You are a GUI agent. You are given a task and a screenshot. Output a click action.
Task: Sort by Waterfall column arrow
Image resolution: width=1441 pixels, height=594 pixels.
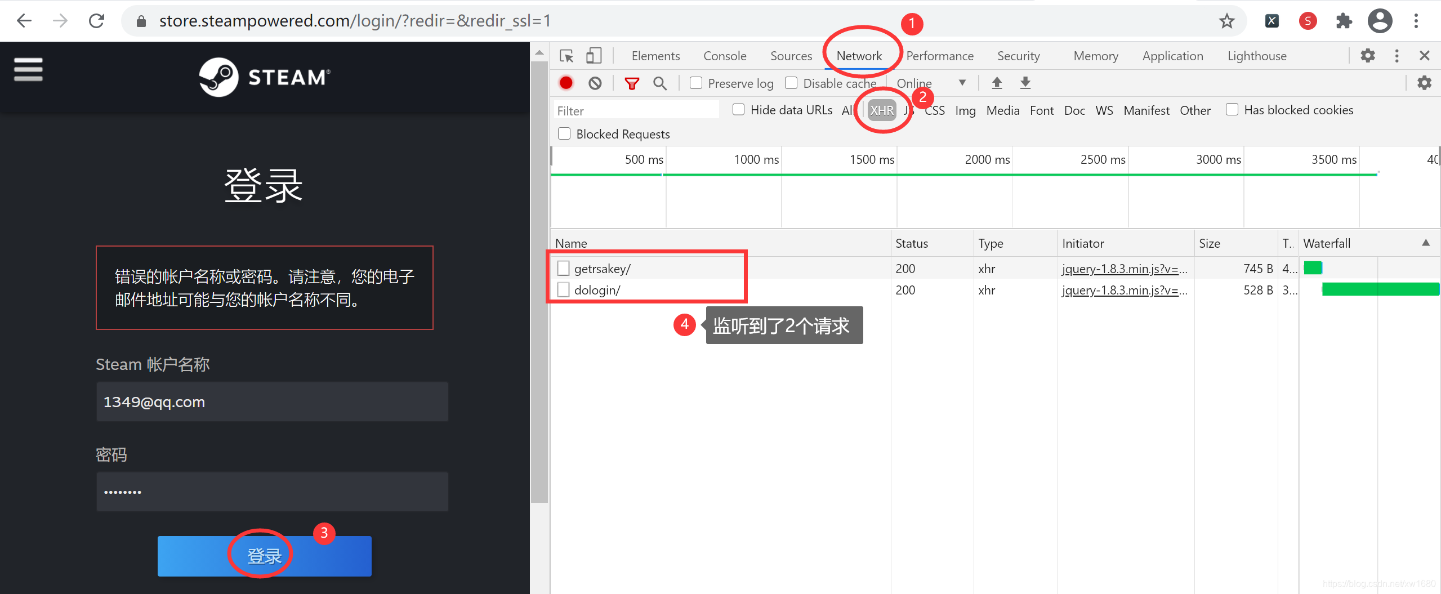point(1426,243)
